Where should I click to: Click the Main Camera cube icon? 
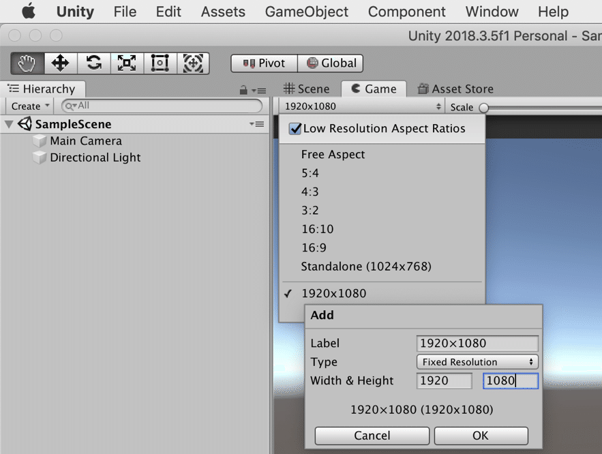(40, 141)
